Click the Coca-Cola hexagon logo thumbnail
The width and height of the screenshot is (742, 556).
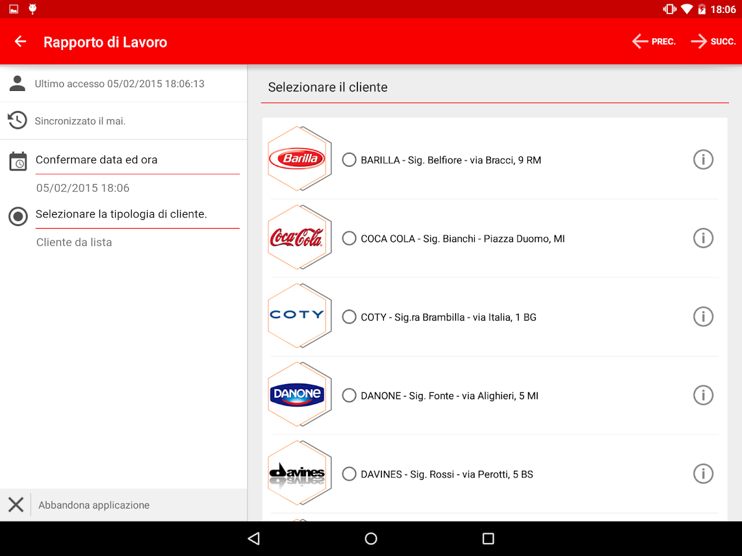tap(299, 237)
